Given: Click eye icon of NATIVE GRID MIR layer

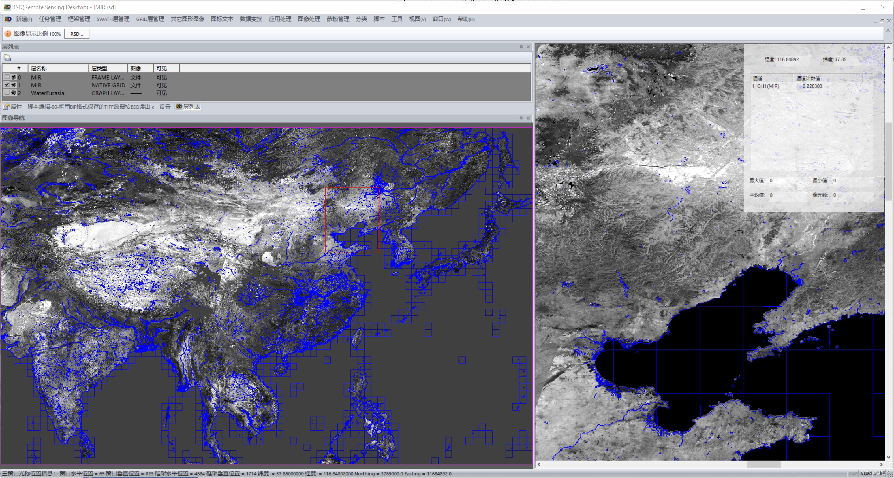Looking at the screenshot, I should point(14,85).
